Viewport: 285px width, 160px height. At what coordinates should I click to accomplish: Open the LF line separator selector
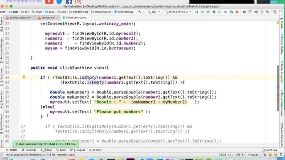coord(231,155)
